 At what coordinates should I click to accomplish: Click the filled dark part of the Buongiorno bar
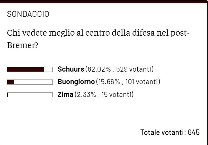tap(11, 82)
